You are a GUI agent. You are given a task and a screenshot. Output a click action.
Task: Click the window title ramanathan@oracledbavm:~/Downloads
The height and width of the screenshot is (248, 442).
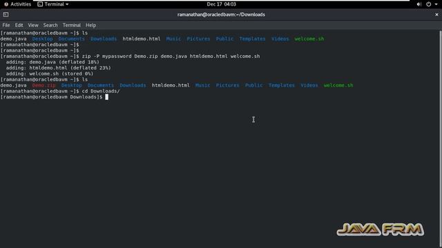point(221,14)
